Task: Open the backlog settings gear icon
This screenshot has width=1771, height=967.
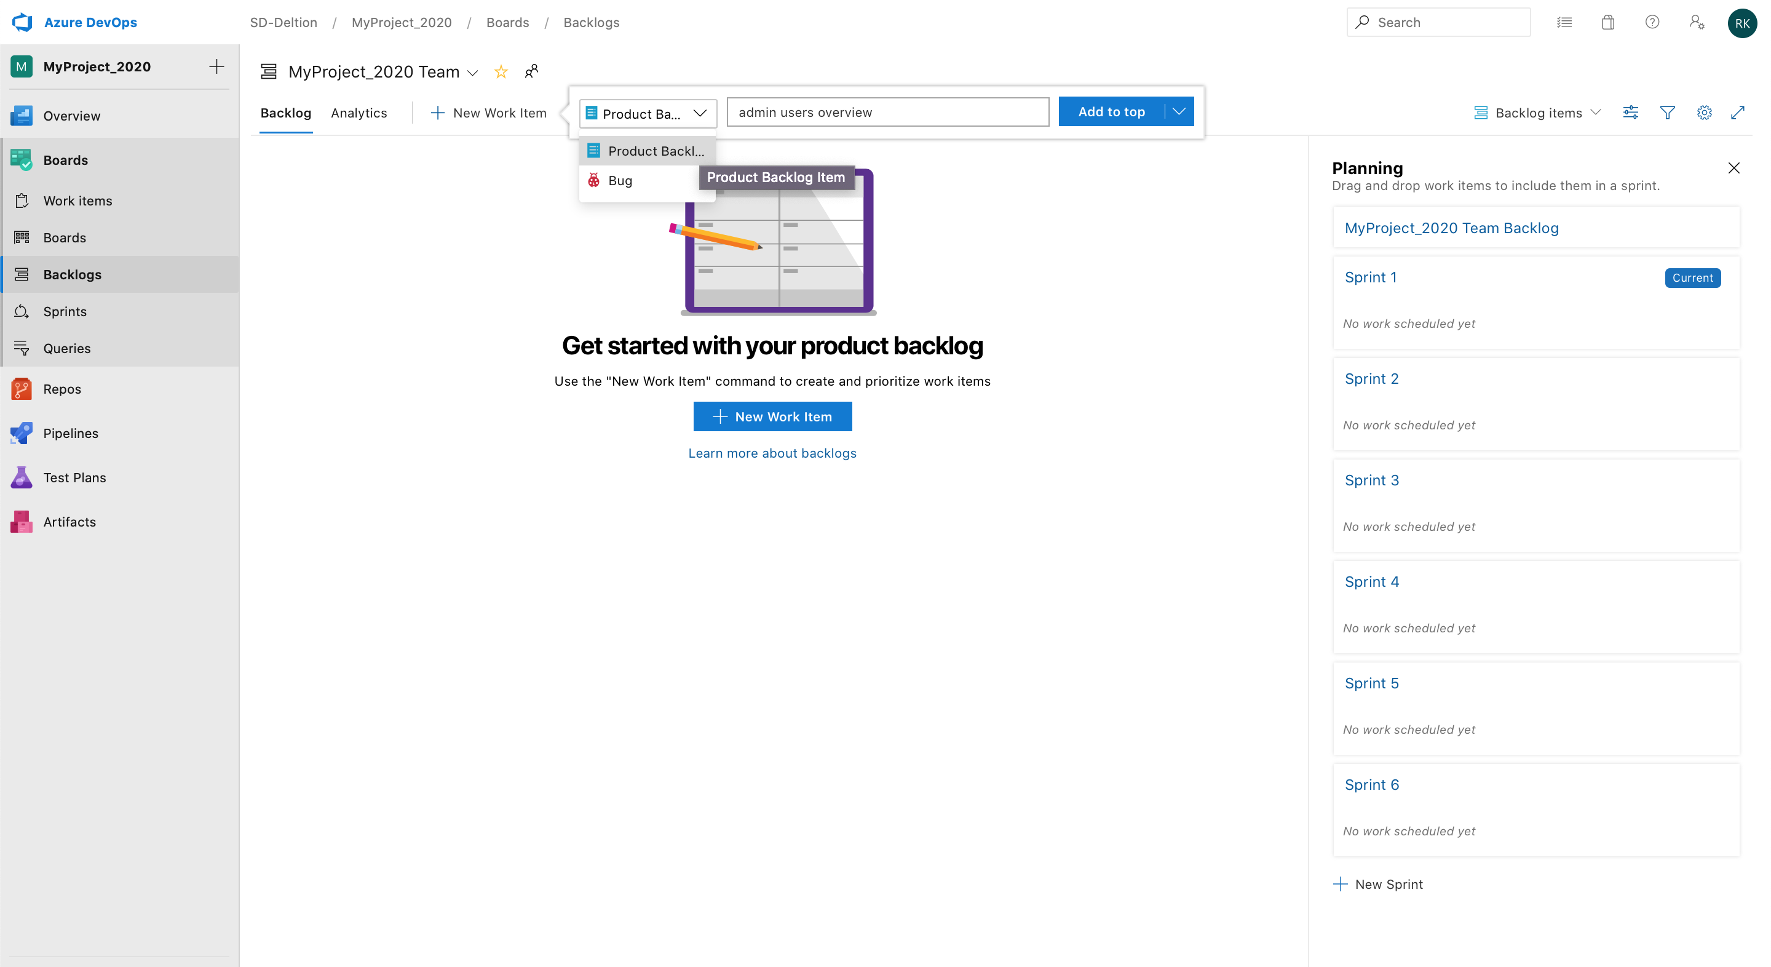Action: 1703,112
